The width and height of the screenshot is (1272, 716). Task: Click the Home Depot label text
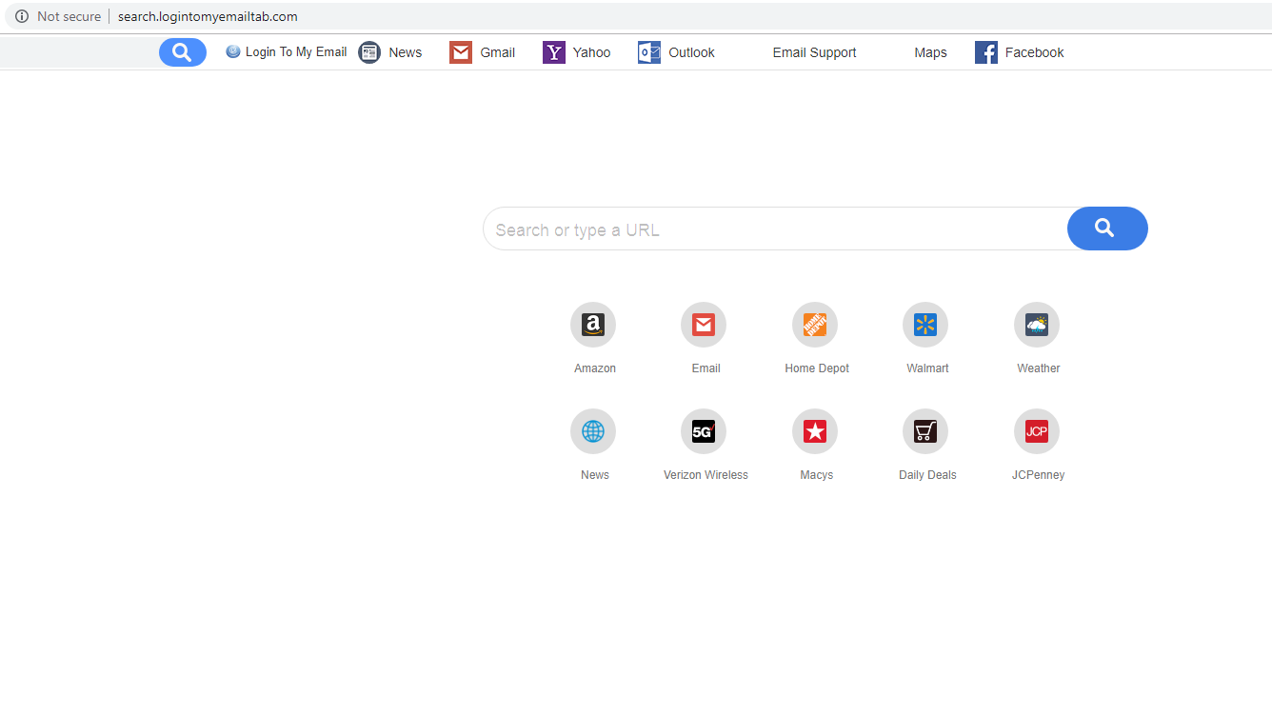[x=817, y=368]
